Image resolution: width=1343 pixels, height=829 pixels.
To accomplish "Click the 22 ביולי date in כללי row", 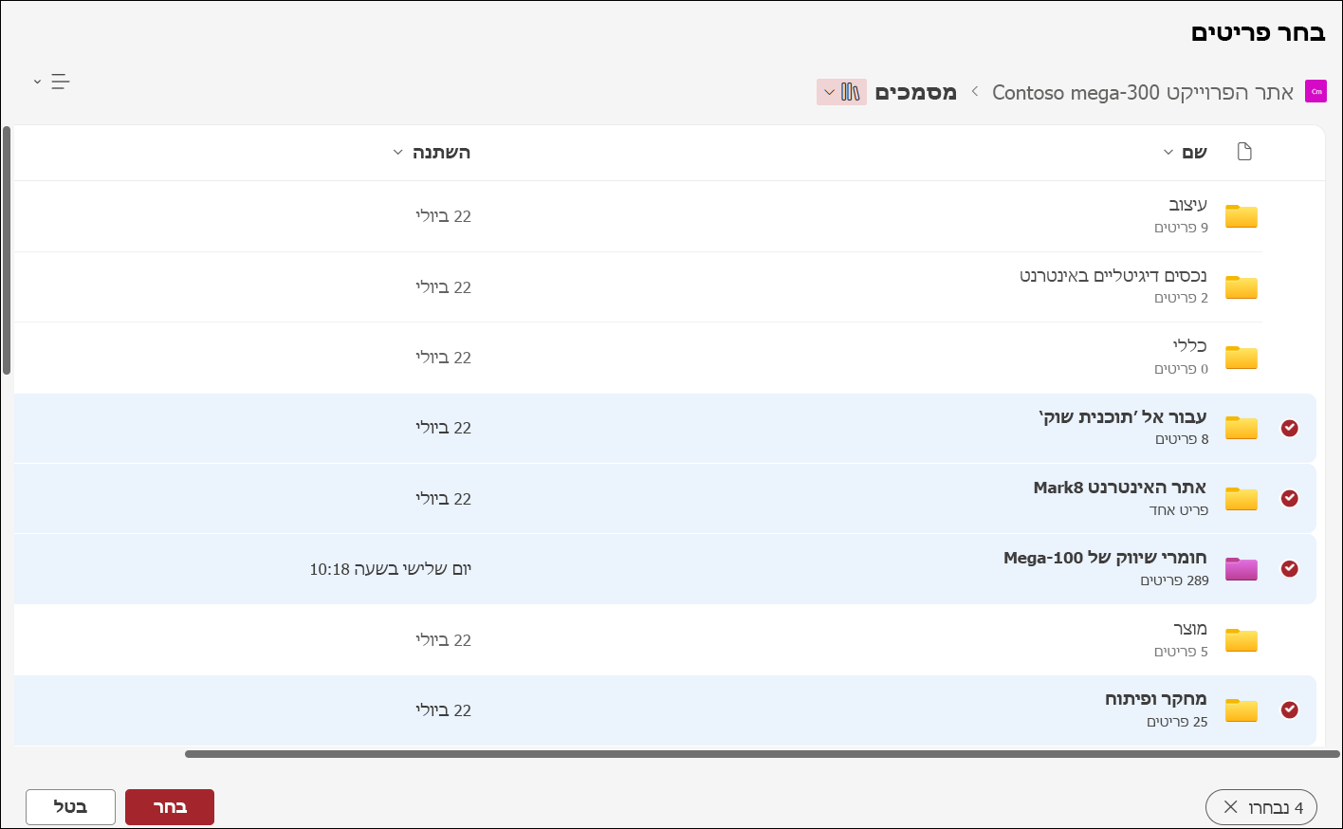I will (443, 358).
